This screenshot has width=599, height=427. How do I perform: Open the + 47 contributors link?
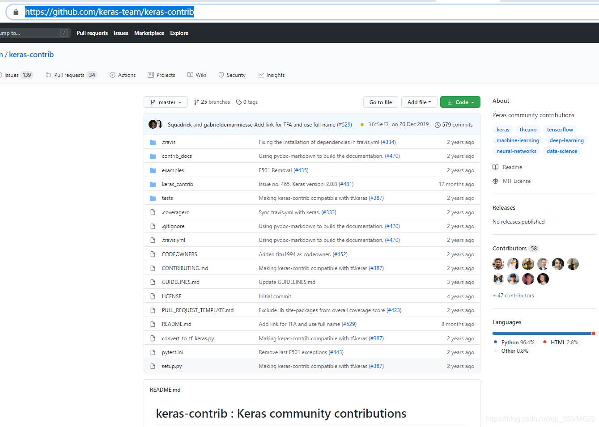point(513,296)
